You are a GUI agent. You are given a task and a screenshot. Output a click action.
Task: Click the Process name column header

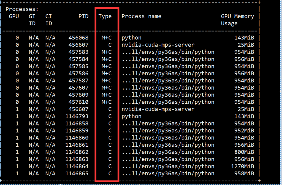click(141, 16)
